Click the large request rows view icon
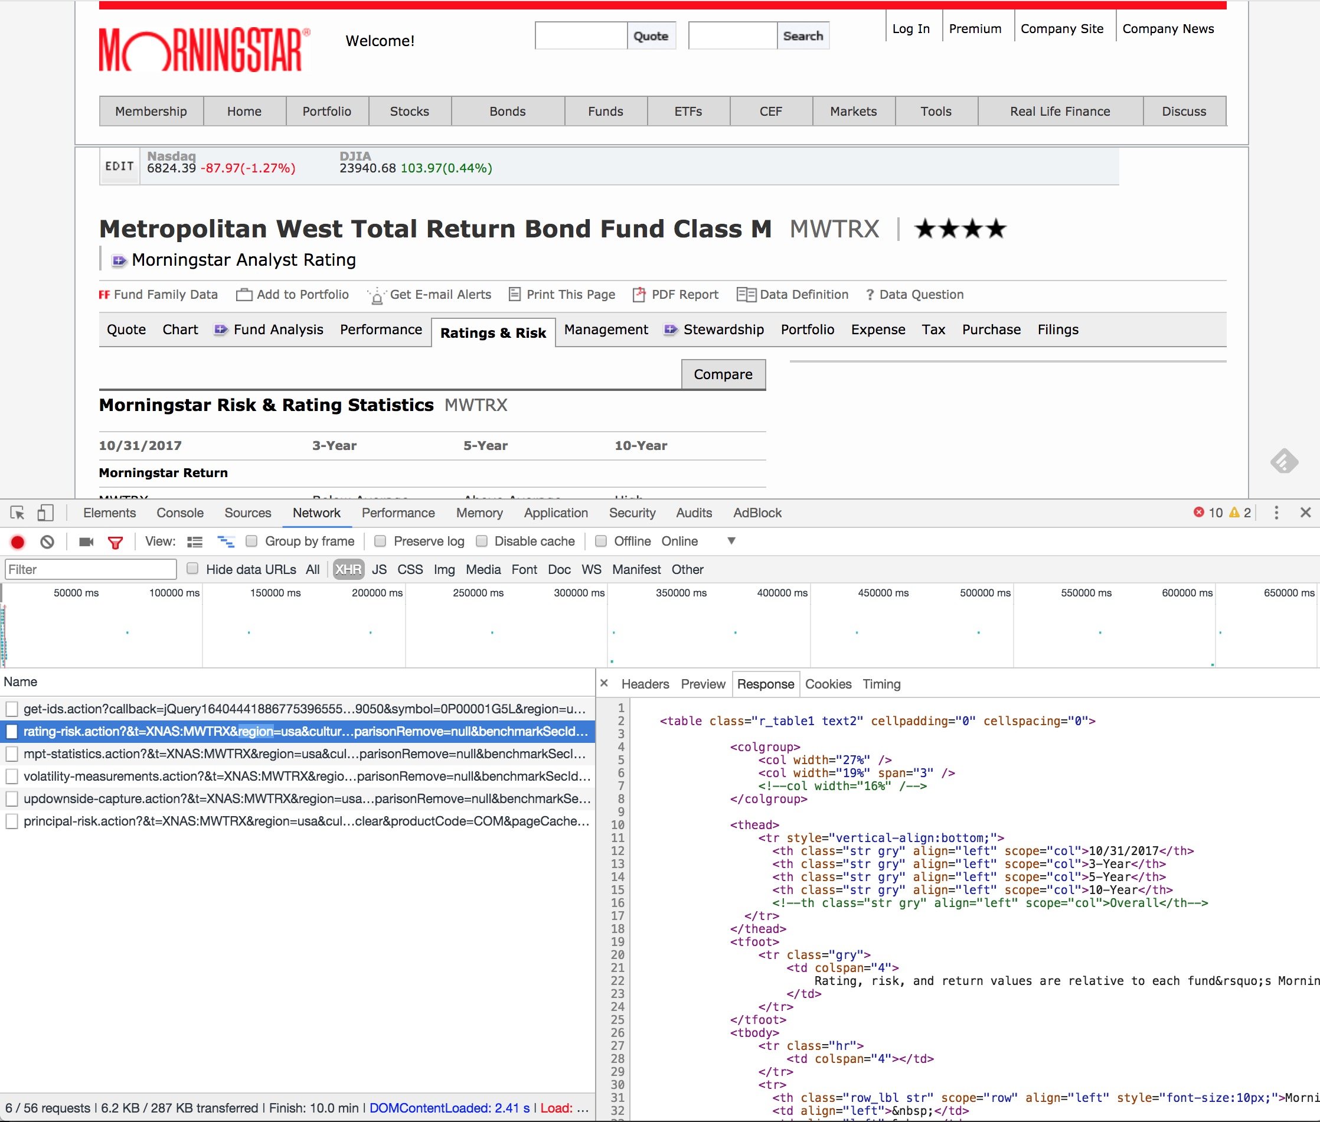This screenshot has height=1122, width=1320. pos(195,542)
